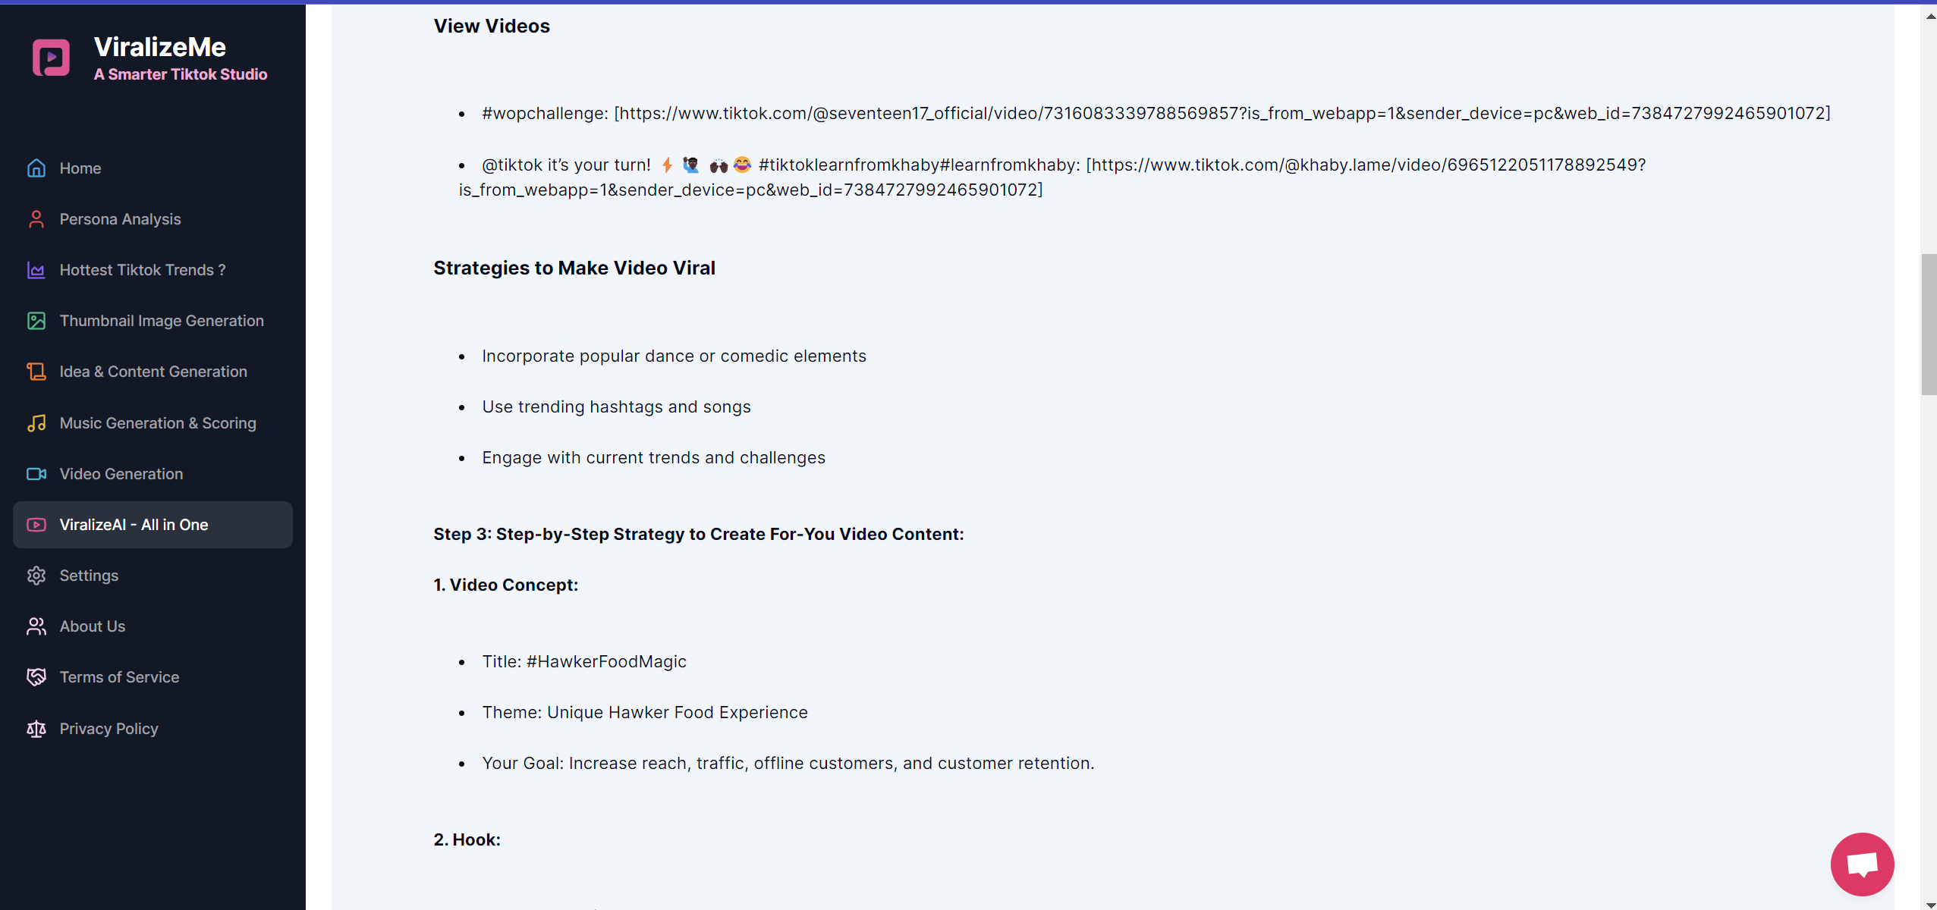Click the Video Generation camera icon
Screen dimensions: 1937x910
click(36, 474)
